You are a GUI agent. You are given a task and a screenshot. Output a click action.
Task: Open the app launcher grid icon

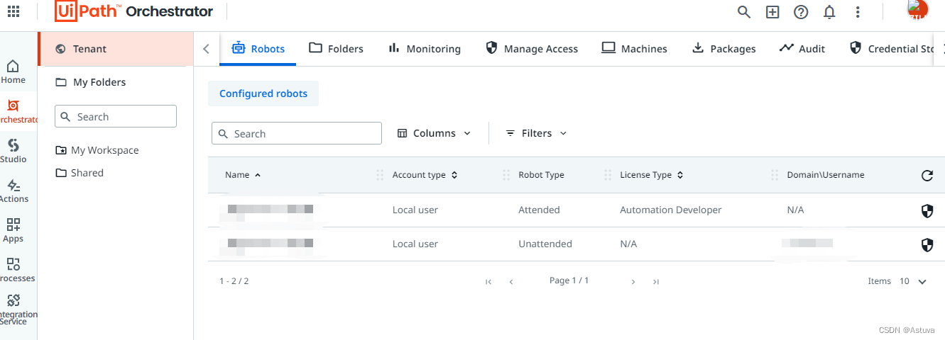[x=13, y=11]
